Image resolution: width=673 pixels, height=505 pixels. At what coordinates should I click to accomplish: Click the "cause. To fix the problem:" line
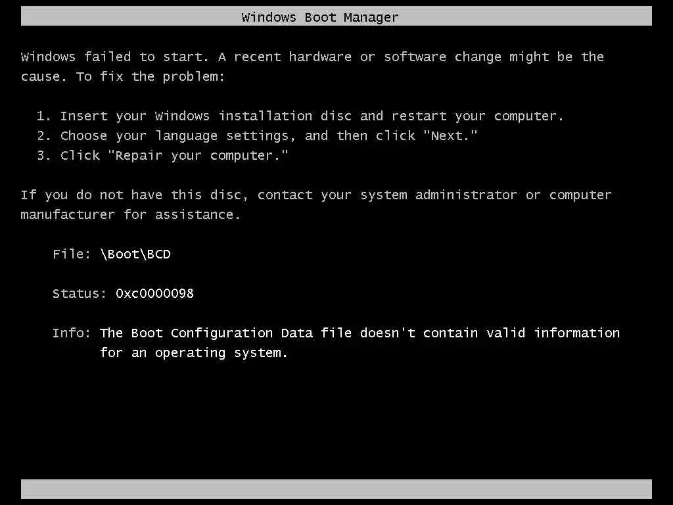tap(122, 76)
